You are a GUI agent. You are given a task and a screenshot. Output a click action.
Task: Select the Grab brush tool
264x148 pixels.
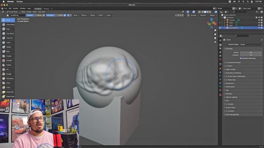(x=8, y=88)
